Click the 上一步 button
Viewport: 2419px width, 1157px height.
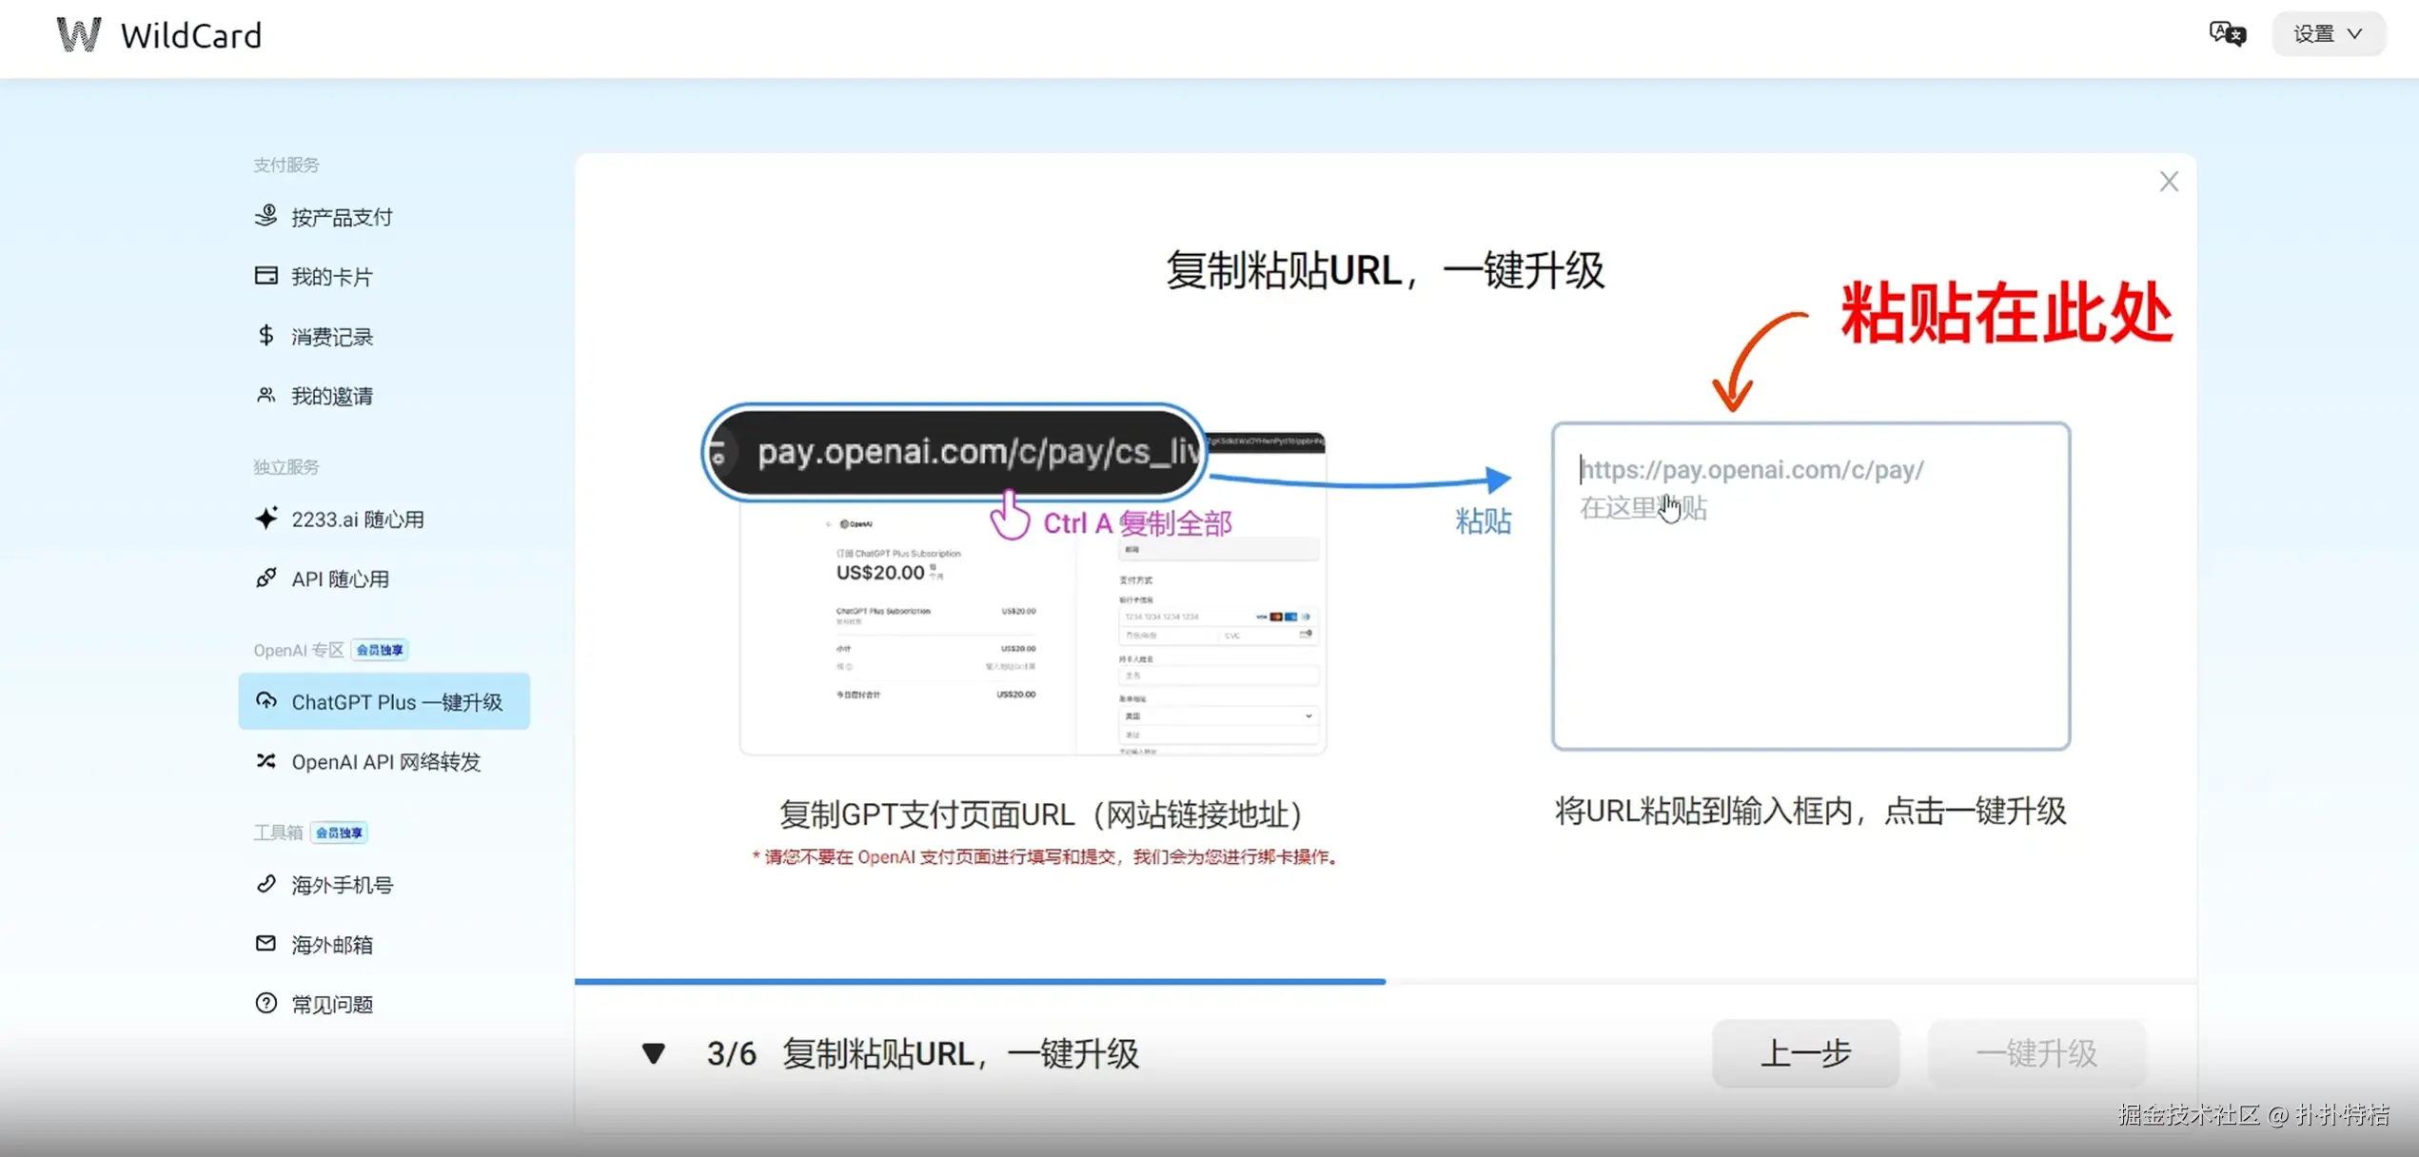(1804, 1053)
